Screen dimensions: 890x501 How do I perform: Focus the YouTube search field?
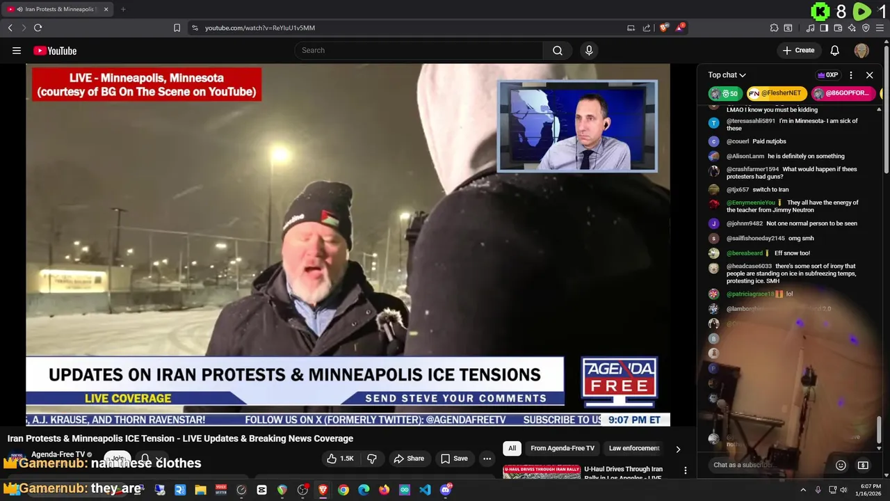[x=419, y=50]
